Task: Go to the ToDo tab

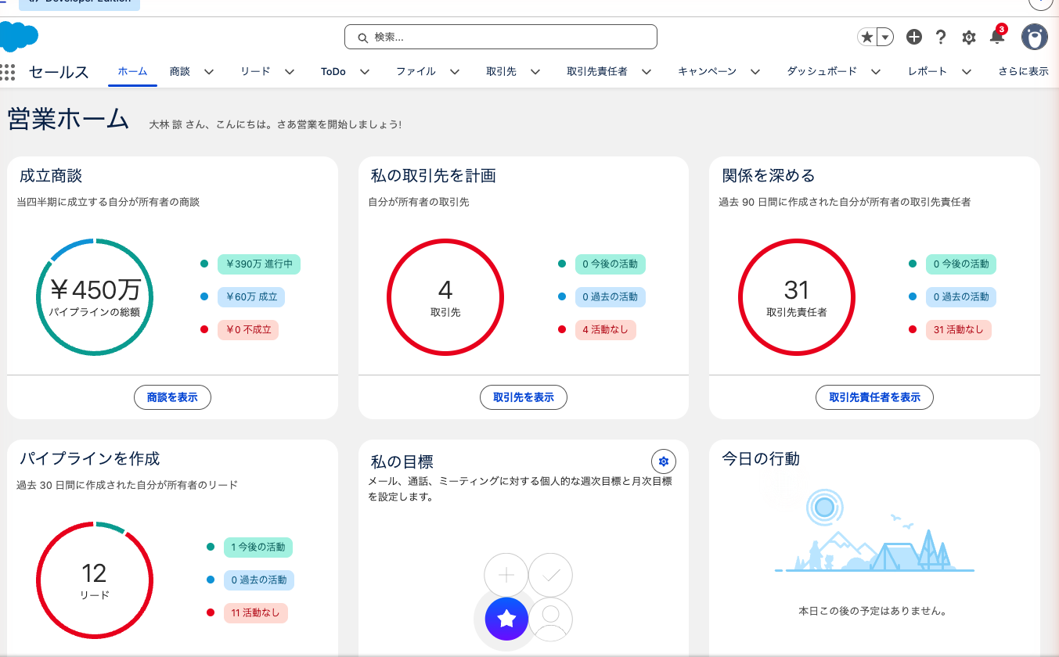Action: coord(333,71)
